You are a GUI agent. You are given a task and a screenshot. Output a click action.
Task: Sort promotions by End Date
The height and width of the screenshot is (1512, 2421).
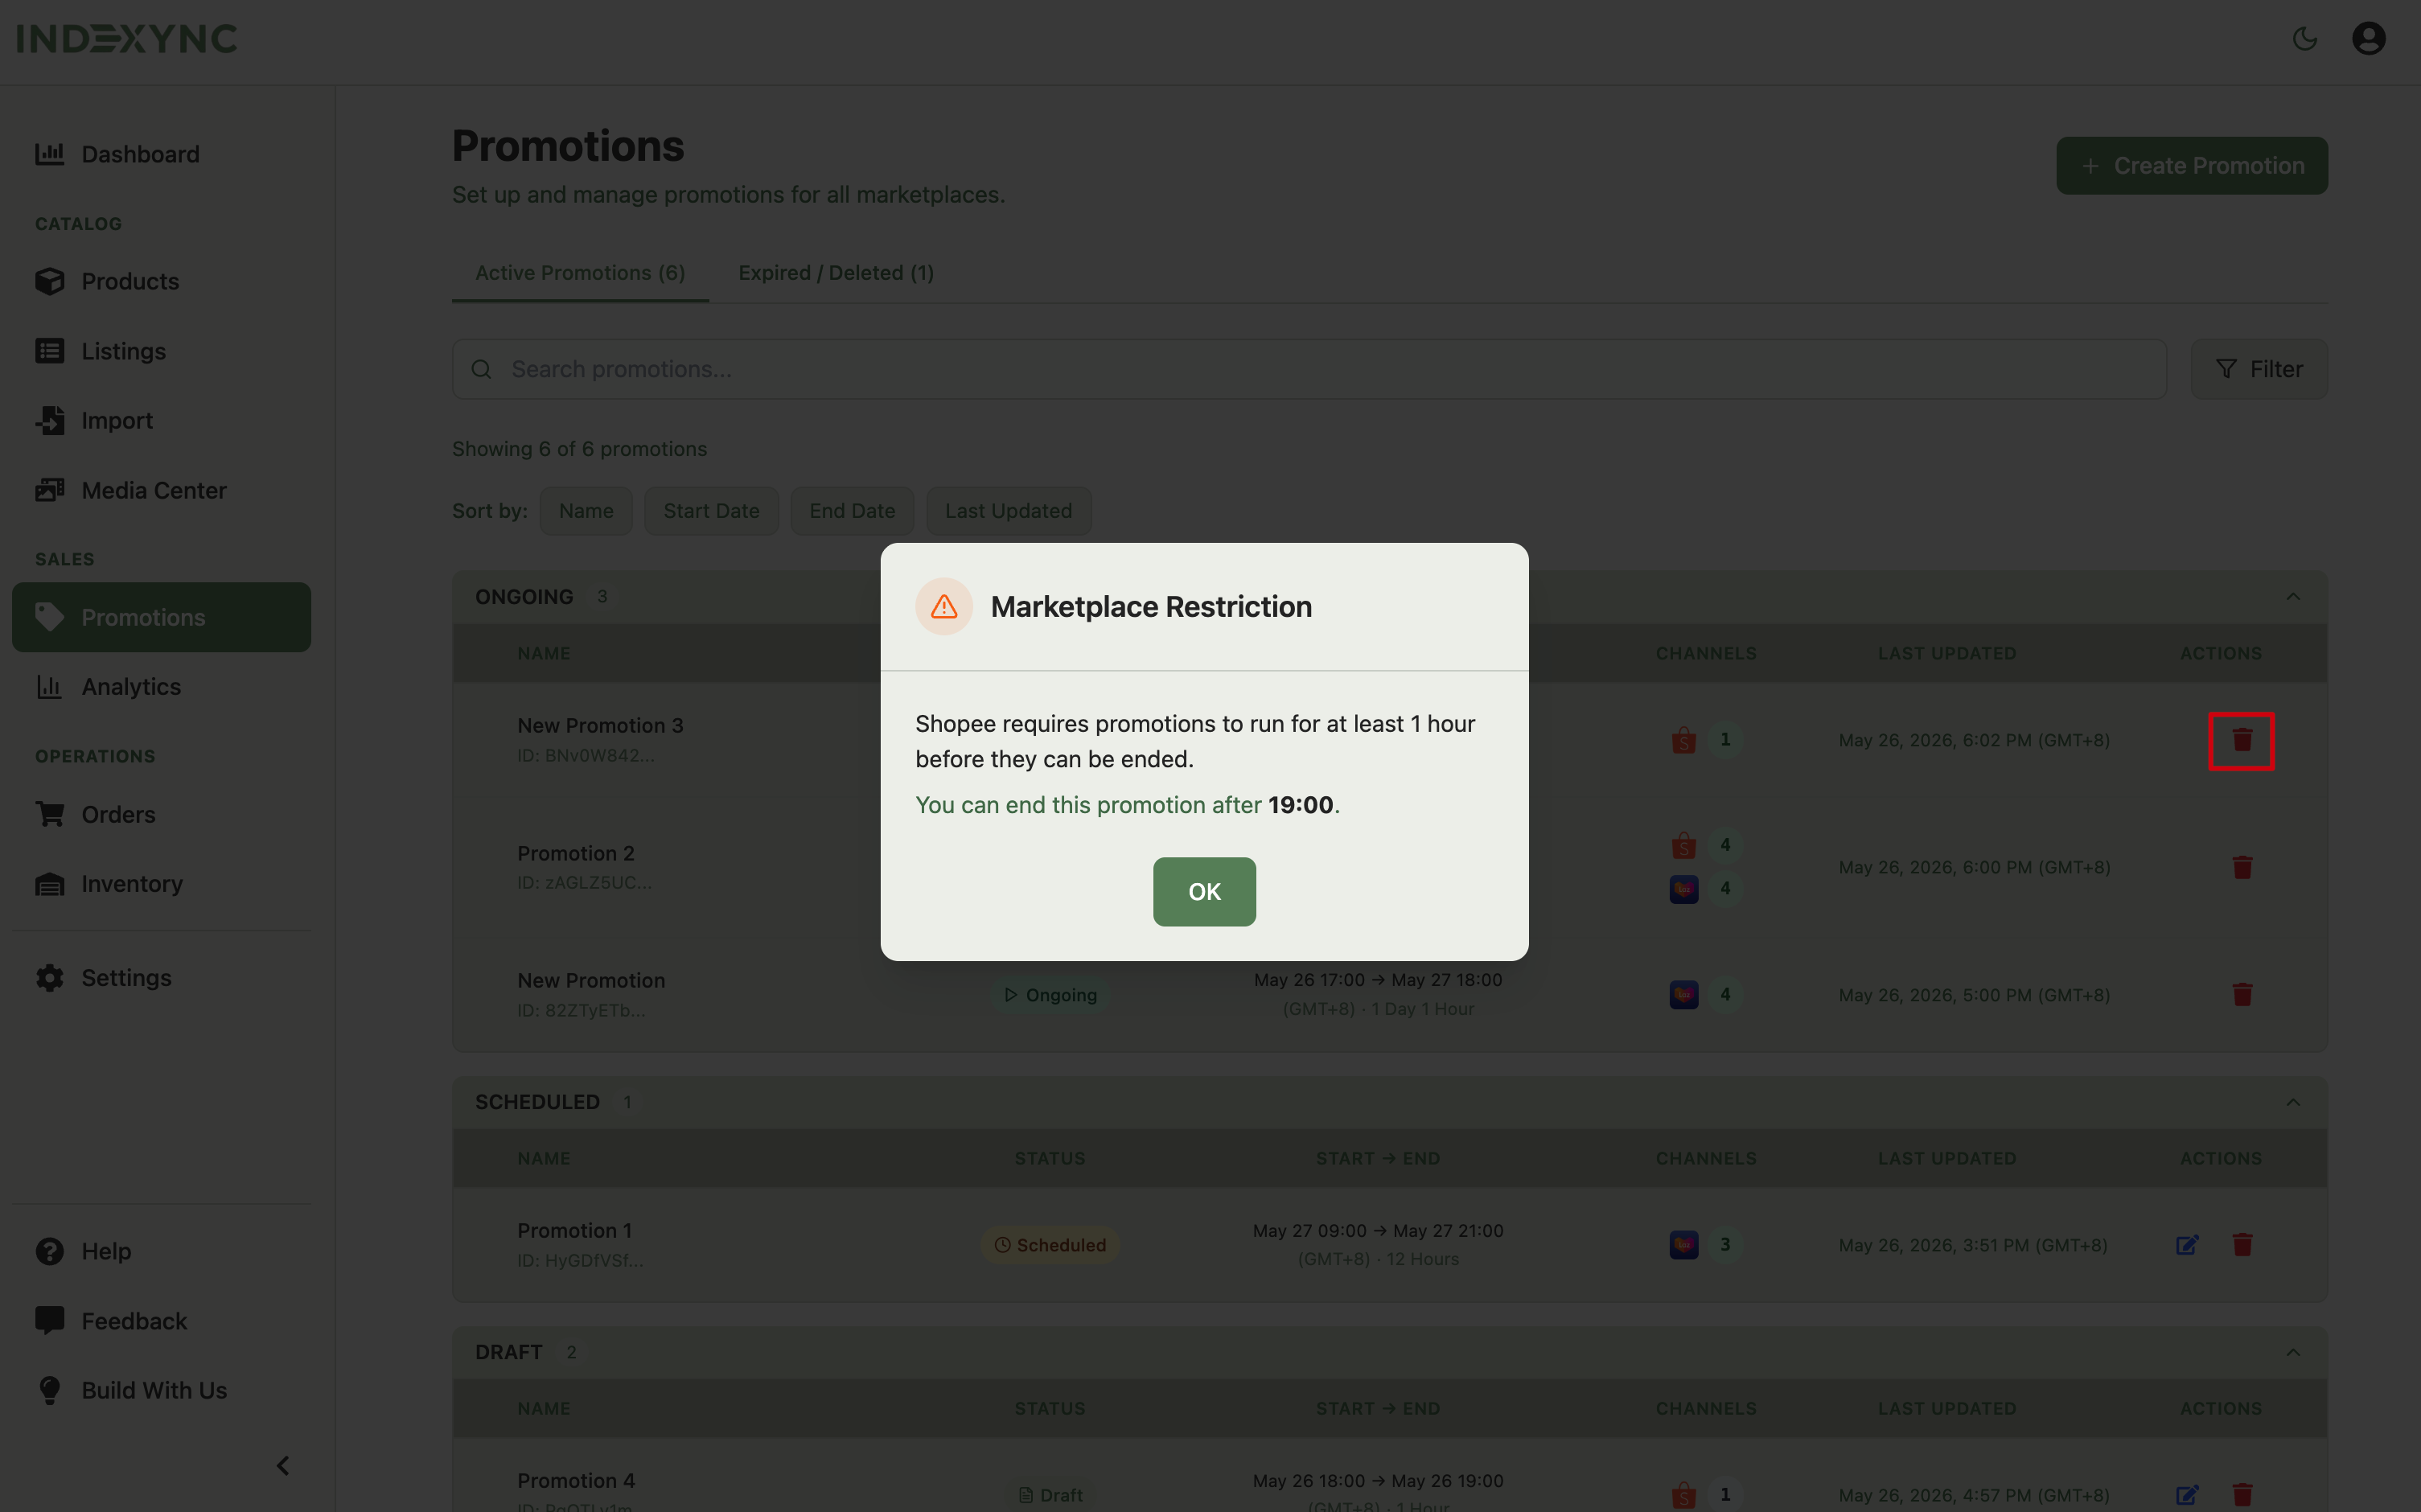click(x=852, y=511)
